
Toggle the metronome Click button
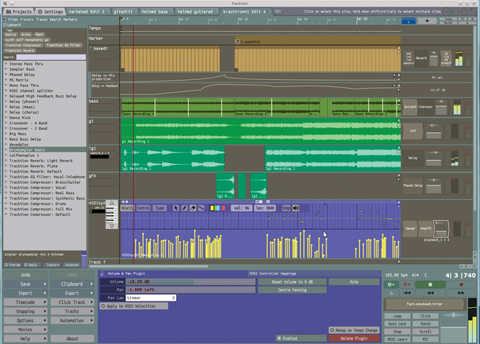pos(426,316)
